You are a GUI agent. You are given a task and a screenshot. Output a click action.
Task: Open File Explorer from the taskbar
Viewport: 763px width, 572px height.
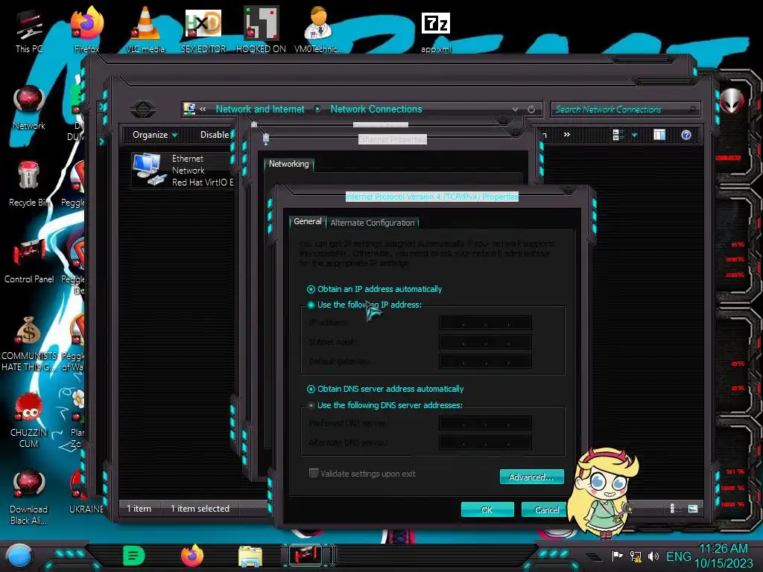click(250, 556)
